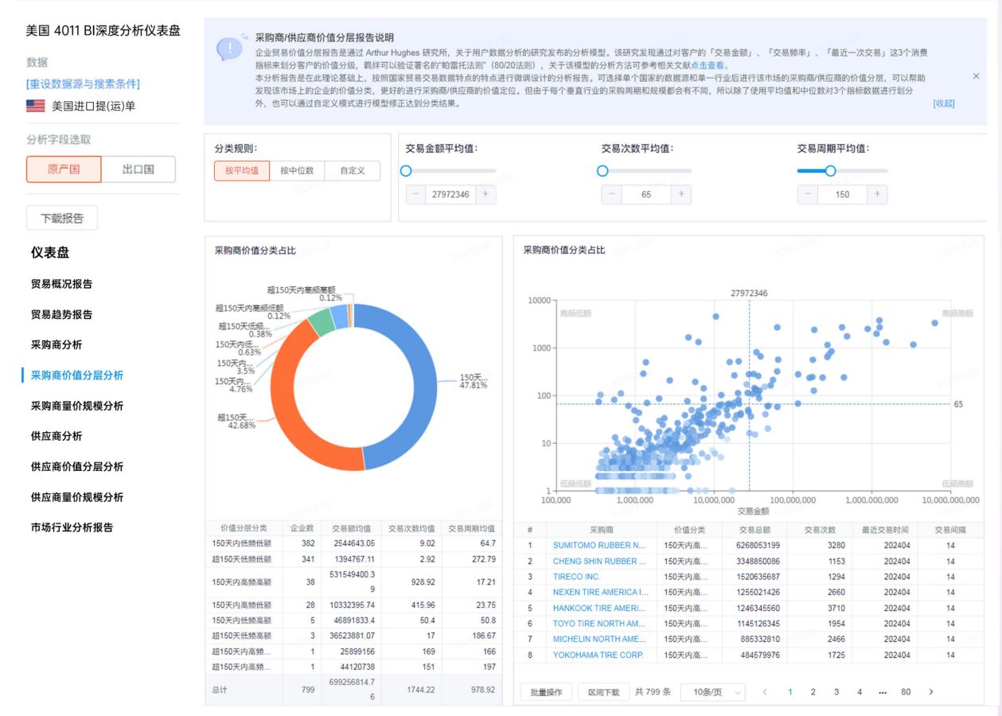This screenshot has height=716, width=1002.
Task: Open MICHELIN NORTH AME... buyer link
Action: tap(599, 639)
